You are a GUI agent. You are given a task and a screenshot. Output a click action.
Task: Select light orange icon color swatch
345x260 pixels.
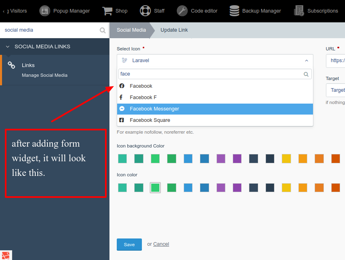click(x=303, y=188)
